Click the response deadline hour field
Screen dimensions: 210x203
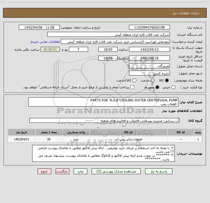point(108,49)
